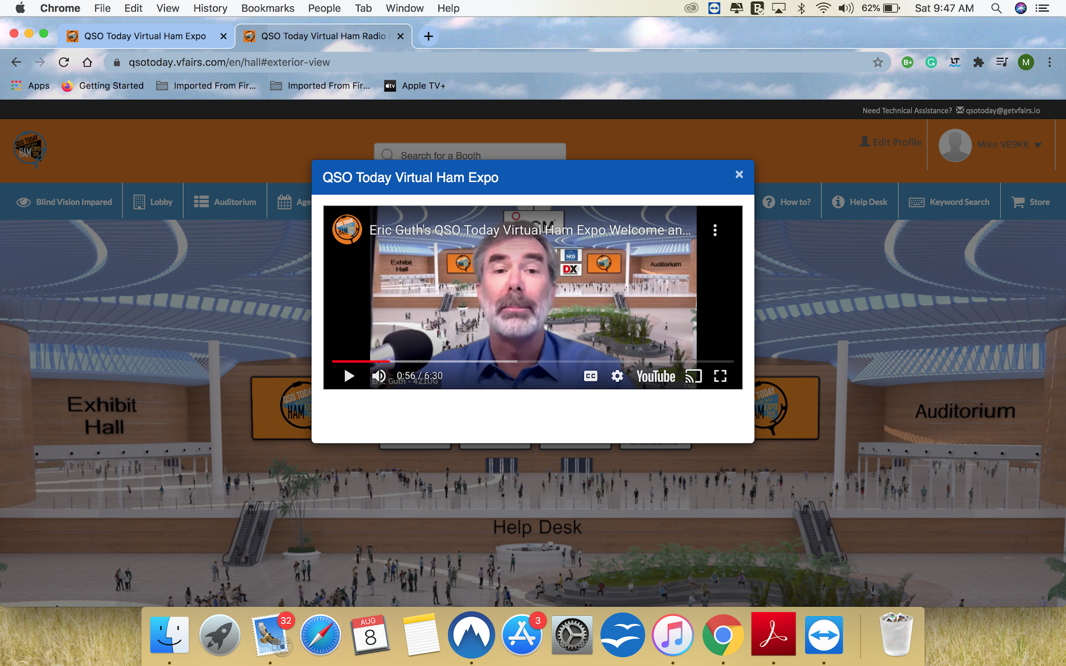The image size is (1066, 666).
Task: Toggle closed captions on the video
Action: click(x=590, y=376)
